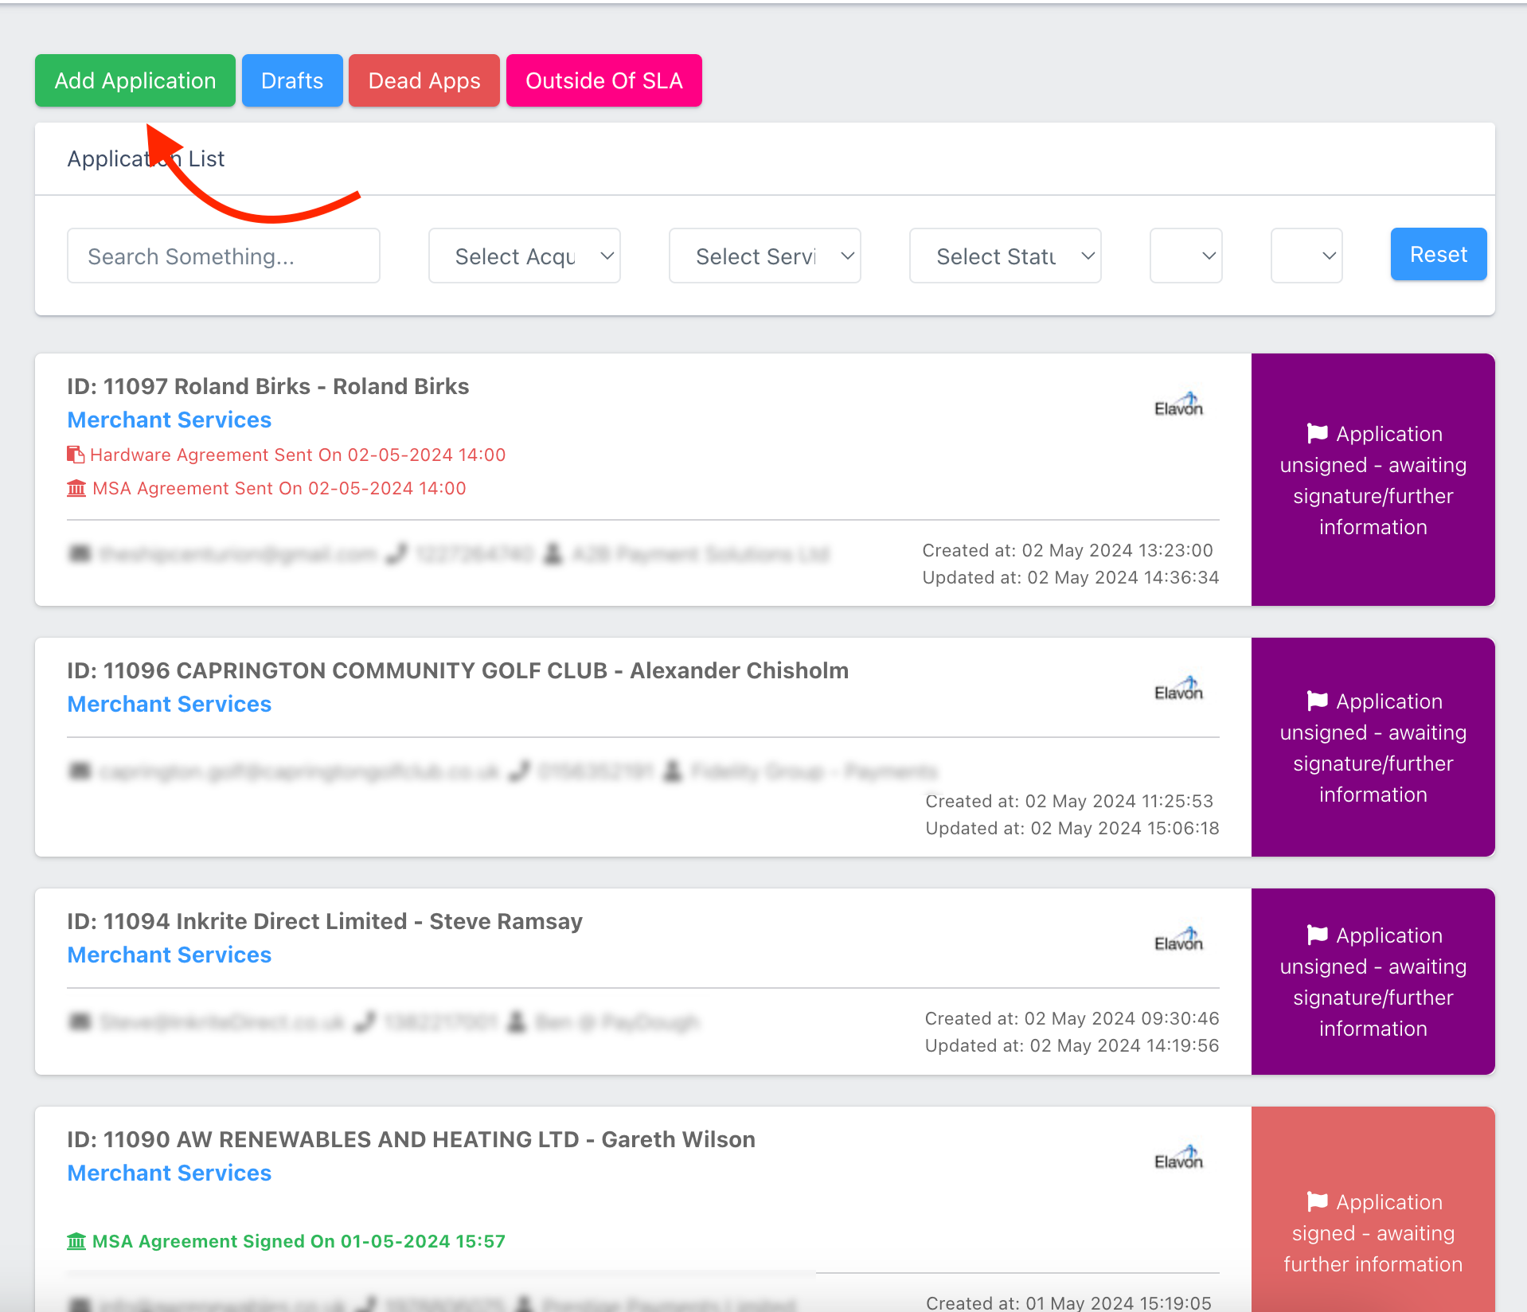Image resolution: width=1527 pixels, height=1312 pixels.
Task: Show Outside Of SLA applications
Action: pyautogui.click(x=604, y=80)
